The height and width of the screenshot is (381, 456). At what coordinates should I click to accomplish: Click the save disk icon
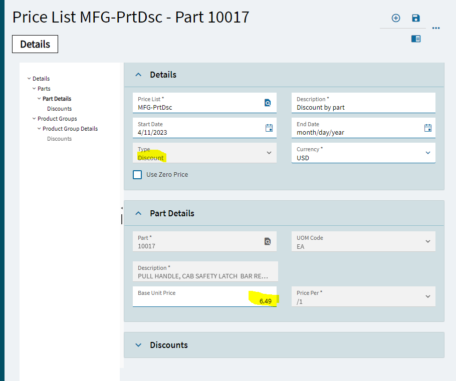(x=416, y=18)
